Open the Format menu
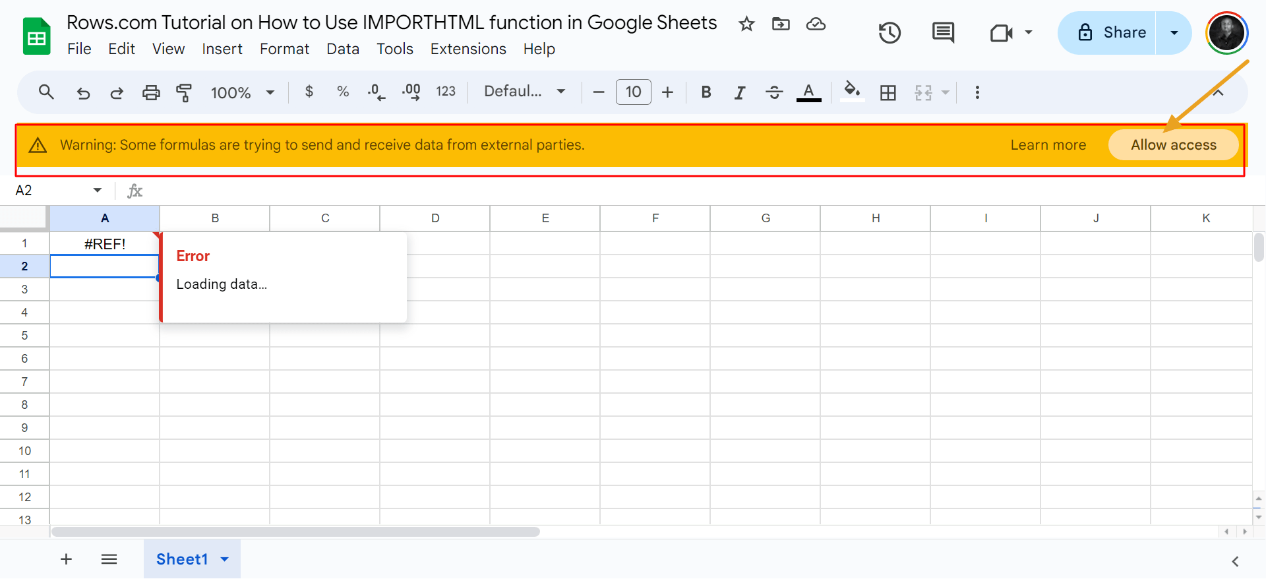Screen dimensions: 1266x579 (284, 49)
